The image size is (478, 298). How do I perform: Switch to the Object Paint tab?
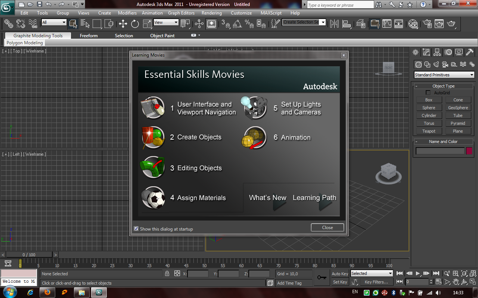pos(162,36)
